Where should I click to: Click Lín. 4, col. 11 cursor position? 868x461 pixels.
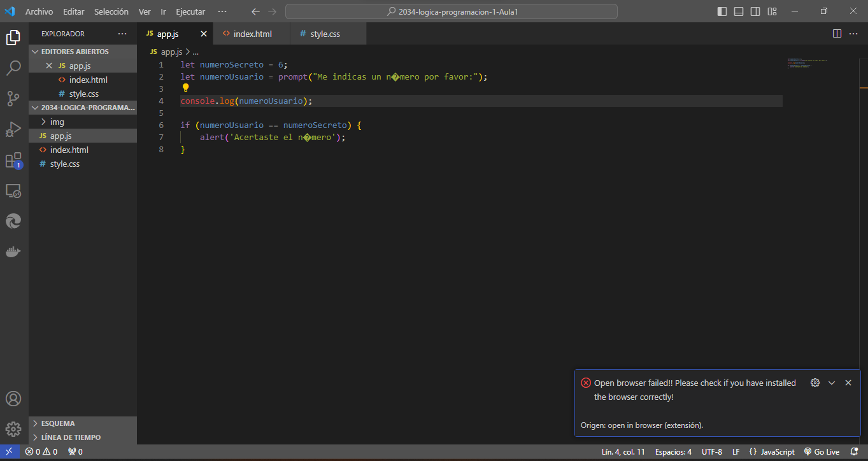click(623, 452)
